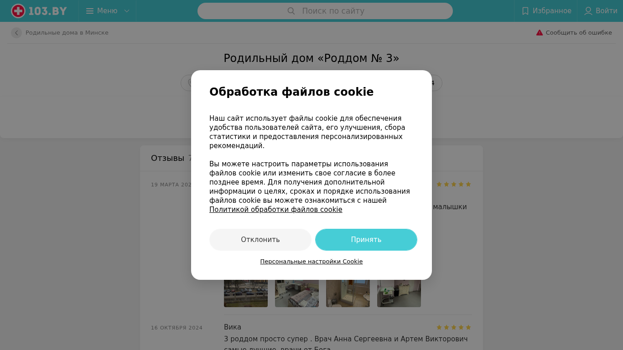Accept cookies with Принять button
This screenshot has width=623, height=350.
[x=366, y=240]
